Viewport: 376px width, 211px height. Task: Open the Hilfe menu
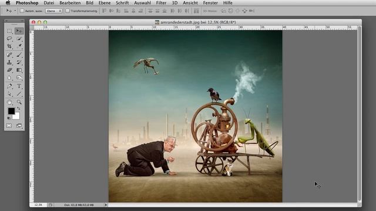227,3
